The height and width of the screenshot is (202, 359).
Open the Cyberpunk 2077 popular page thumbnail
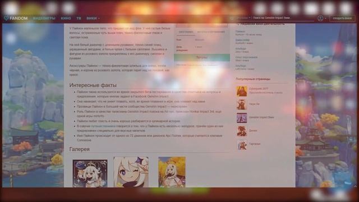(242, 91)
